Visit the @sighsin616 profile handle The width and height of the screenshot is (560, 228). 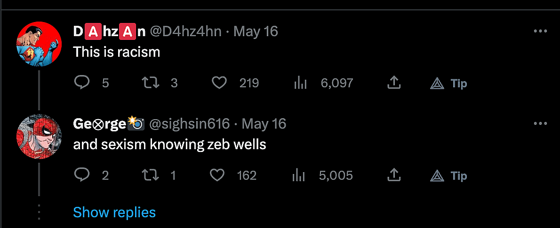[x=190, y=124]
